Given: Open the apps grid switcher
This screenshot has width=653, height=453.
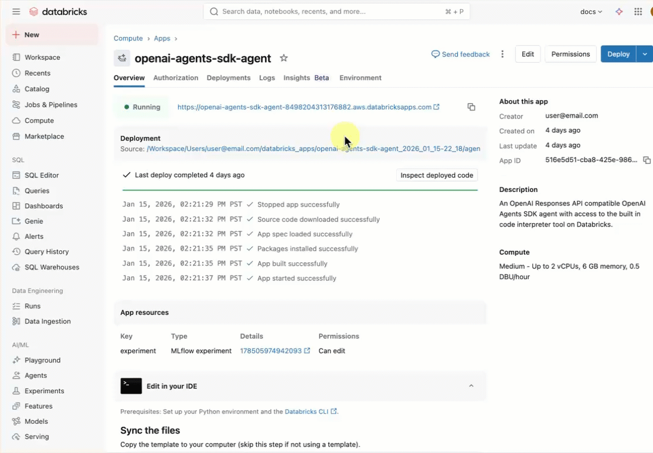Looking at the screenshot, I should click(638, 11).
